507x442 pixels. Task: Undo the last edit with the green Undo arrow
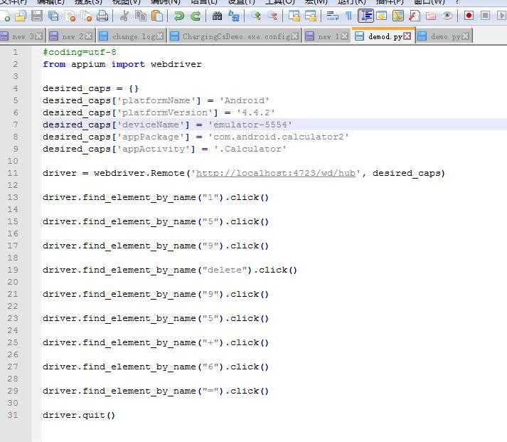pyautogui.click(x=178, y=16)
